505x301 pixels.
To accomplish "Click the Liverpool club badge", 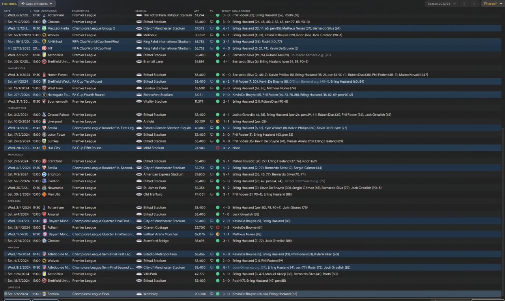I will pos(44,122).
